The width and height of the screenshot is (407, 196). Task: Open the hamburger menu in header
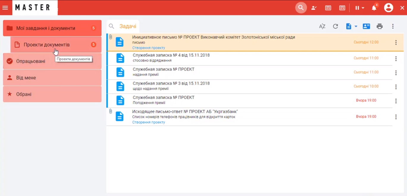coord(5,8)
